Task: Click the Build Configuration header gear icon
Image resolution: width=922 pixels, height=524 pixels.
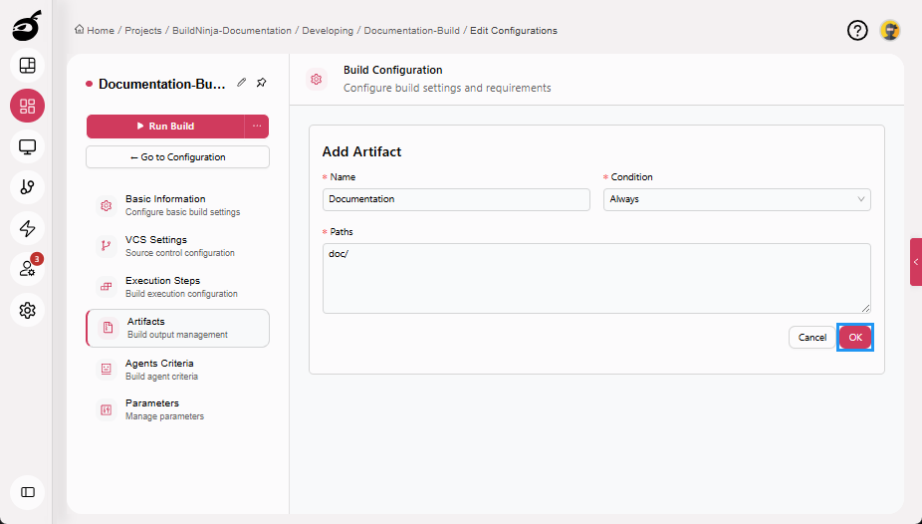Action: click(317, 79)
